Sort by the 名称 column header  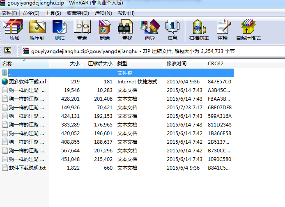coord(25,63)
